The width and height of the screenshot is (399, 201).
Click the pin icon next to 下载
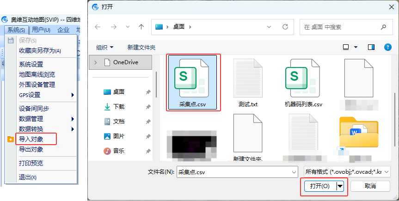148,107
